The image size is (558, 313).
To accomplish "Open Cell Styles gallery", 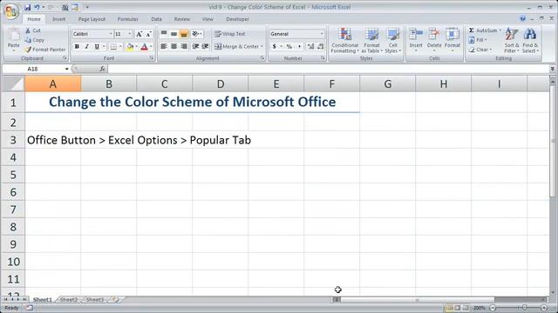I will (x=393, y=41).
